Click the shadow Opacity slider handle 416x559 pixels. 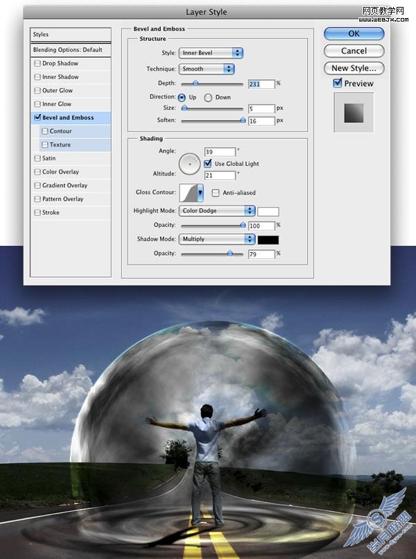coord(230,253)
